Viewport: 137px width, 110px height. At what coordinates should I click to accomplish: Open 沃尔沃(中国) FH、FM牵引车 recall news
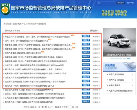(x=35, y=94)
